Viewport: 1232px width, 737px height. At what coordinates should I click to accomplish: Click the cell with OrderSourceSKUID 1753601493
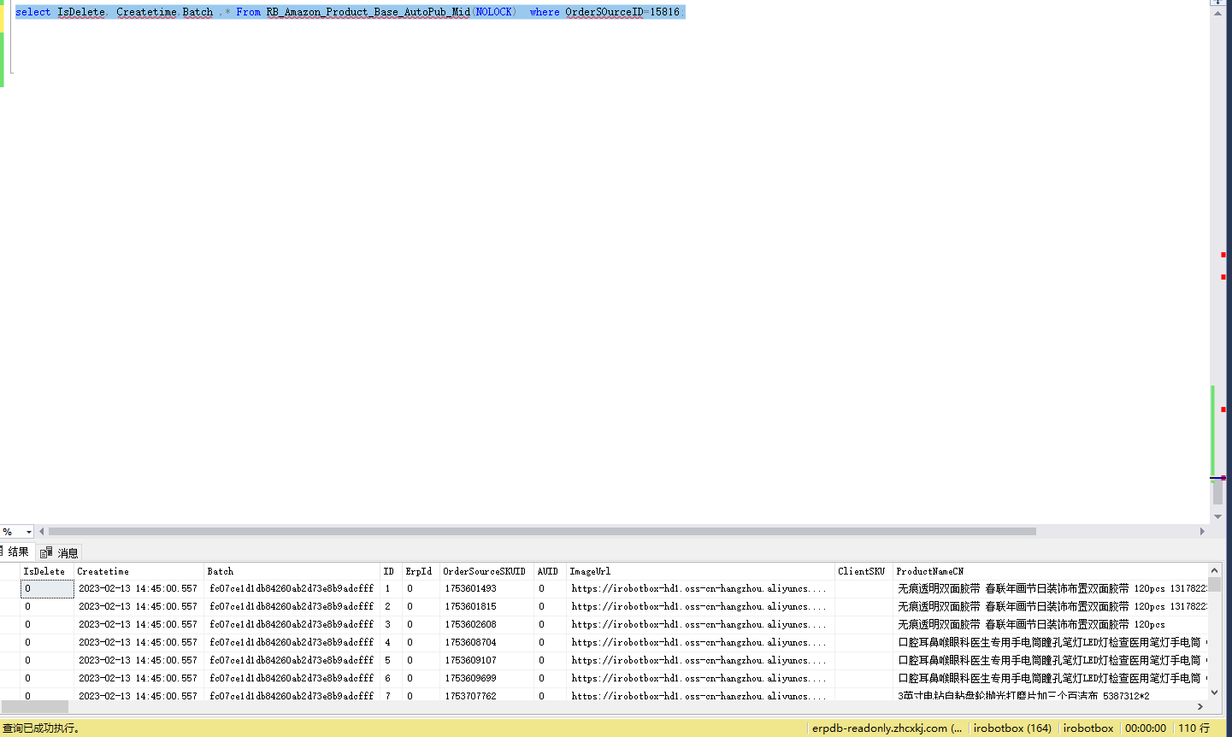487,589
